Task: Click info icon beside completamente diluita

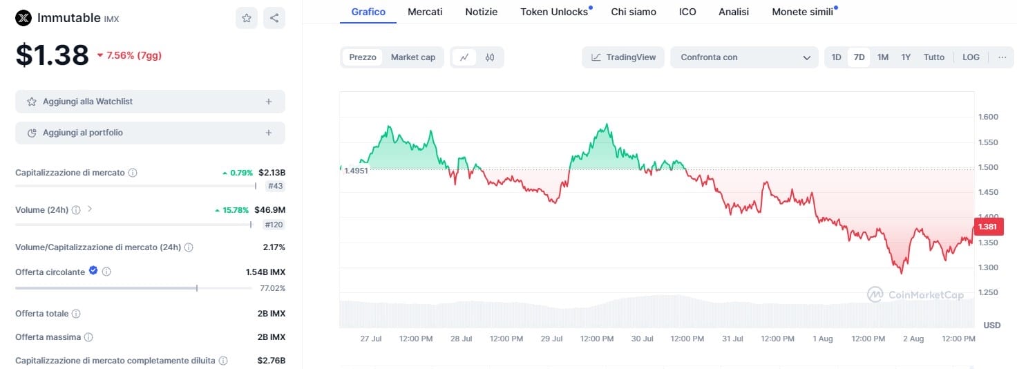Action: tap(223, 361)
